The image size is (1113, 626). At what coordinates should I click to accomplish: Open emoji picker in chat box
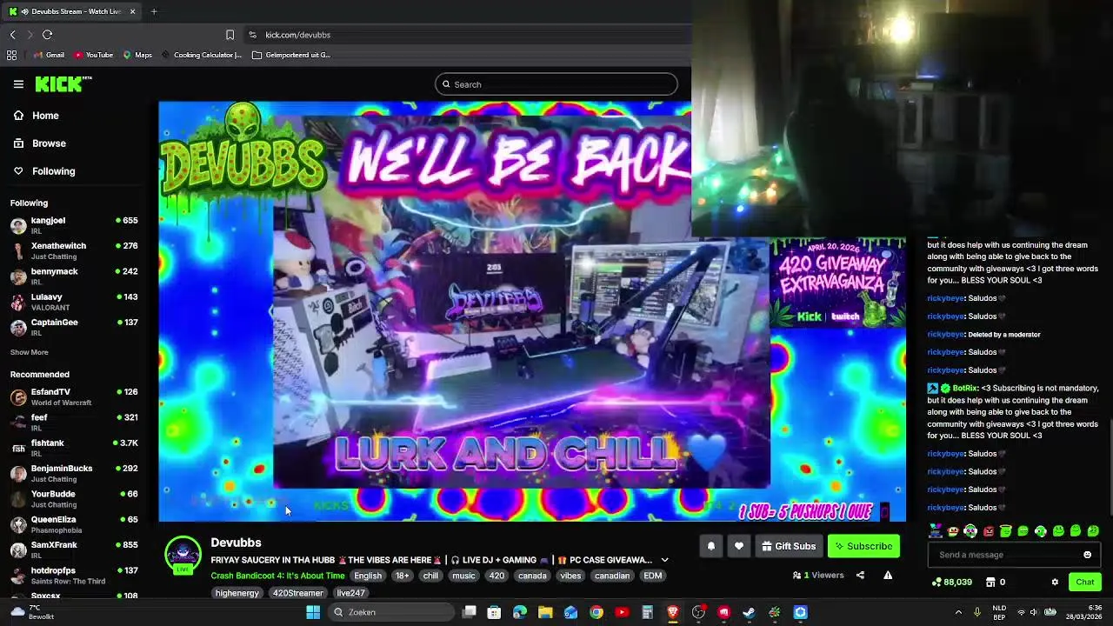[1087, 555]
